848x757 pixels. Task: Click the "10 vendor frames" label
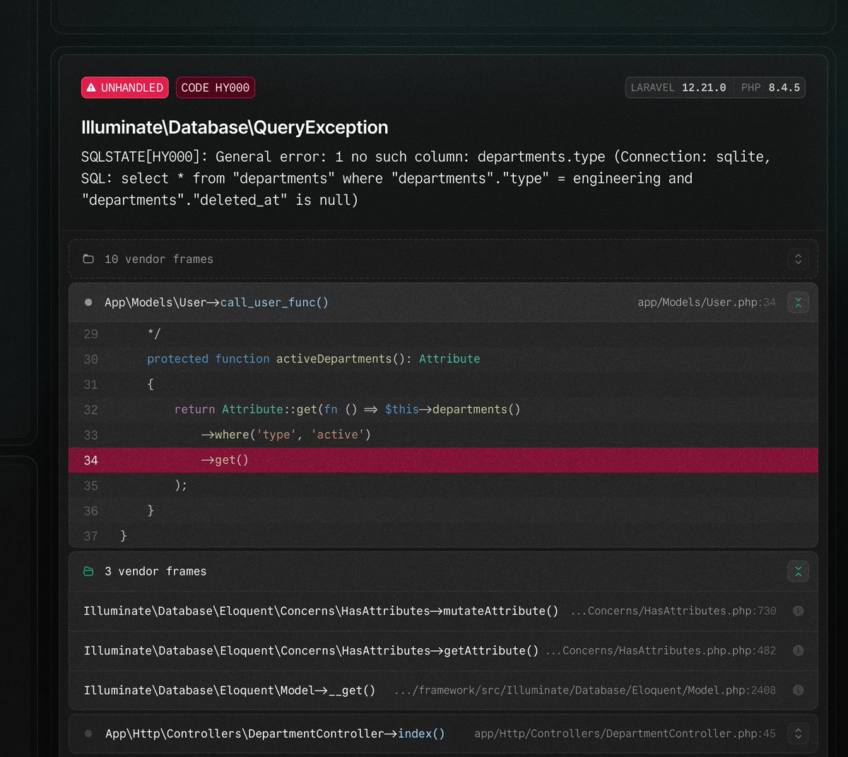pos(159,259)
